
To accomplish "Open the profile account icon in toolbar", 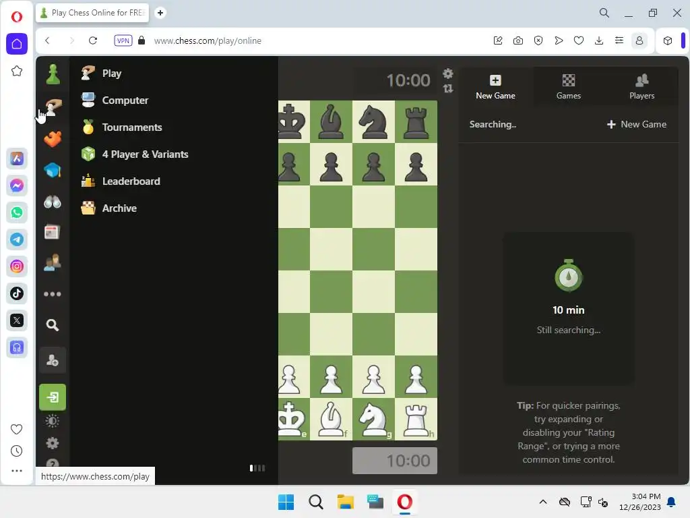I will 639,40.
